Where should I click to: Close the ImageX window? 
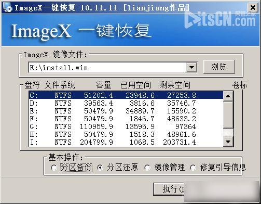point(253,7)
